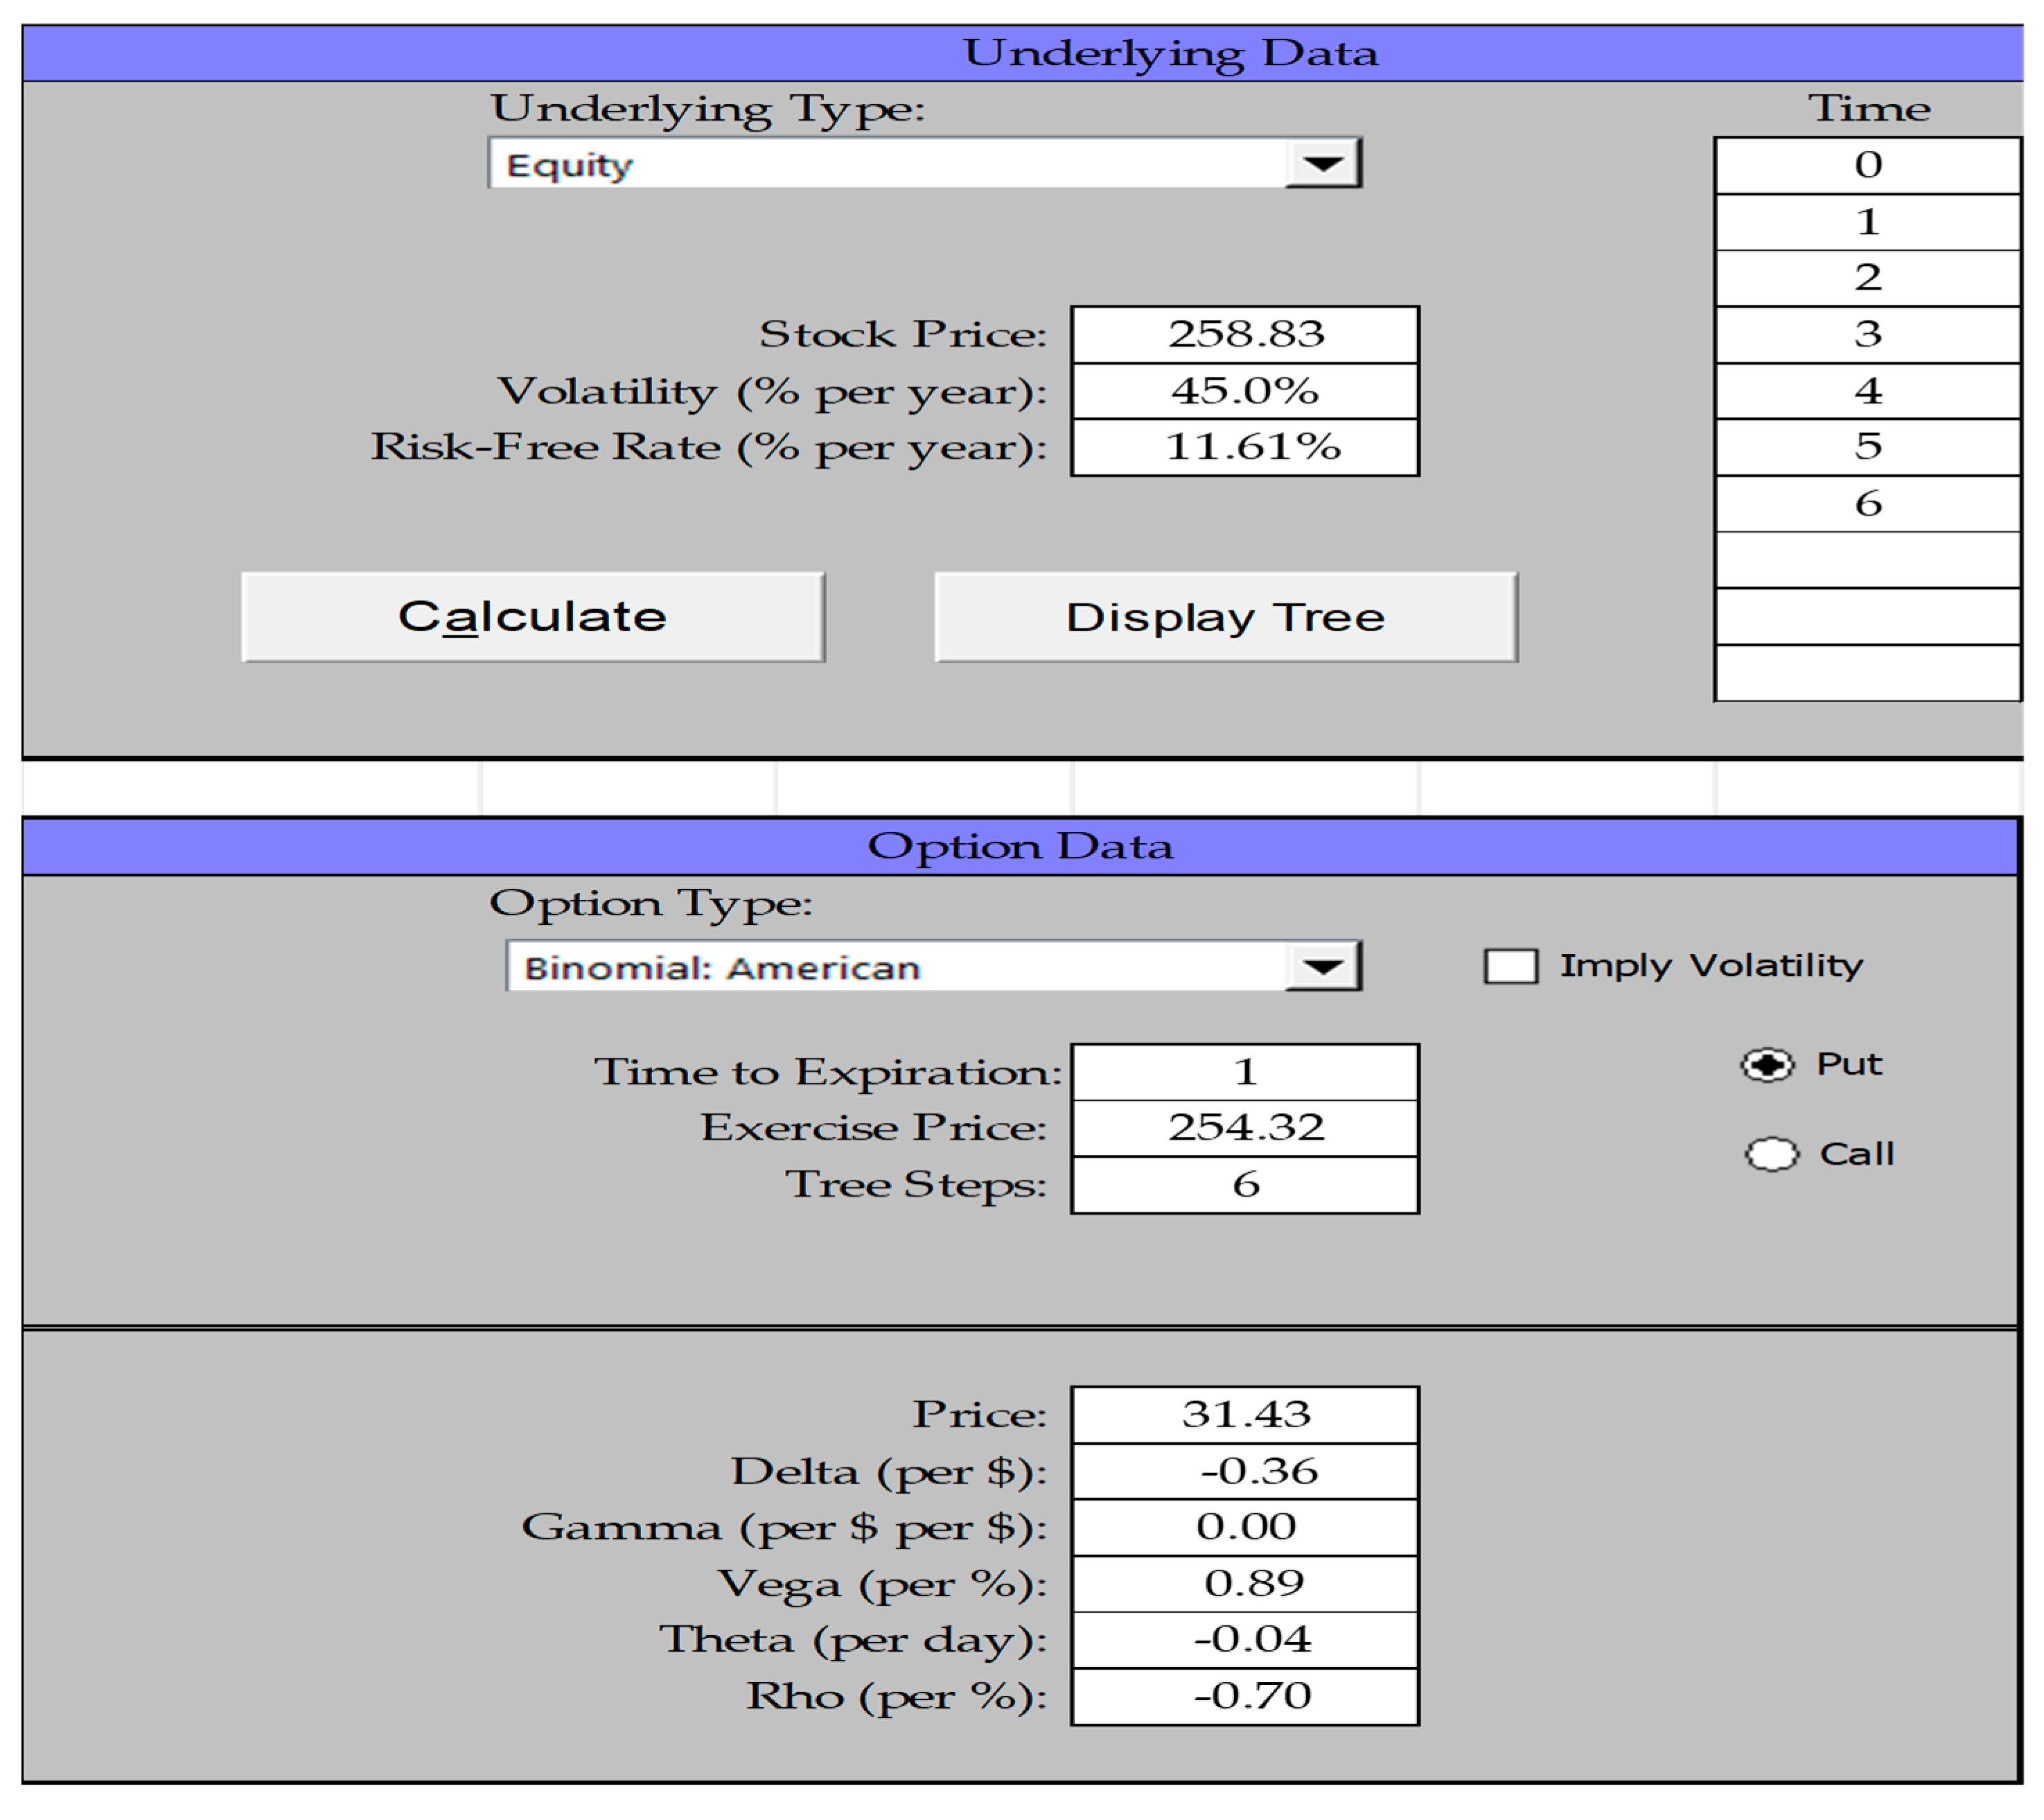Screen dimensions: 2044x1820
Task: Select the Price result cell 31.43
Action: point(1244,1415)
